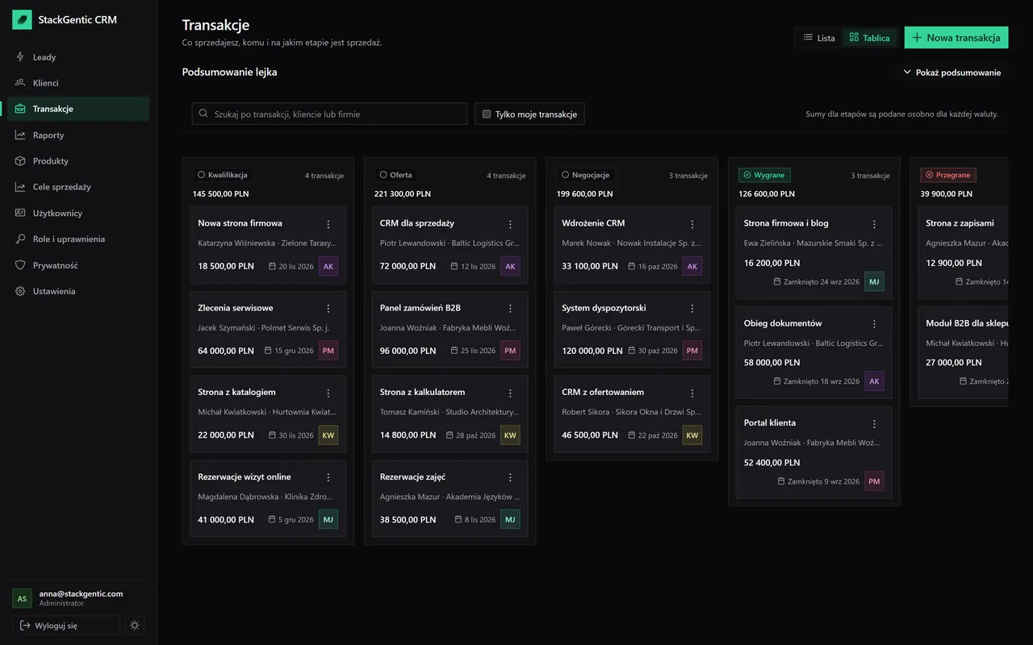
Task: Click the AK avatar on Nowa strona firmowa card
Action: pos(328,266)
